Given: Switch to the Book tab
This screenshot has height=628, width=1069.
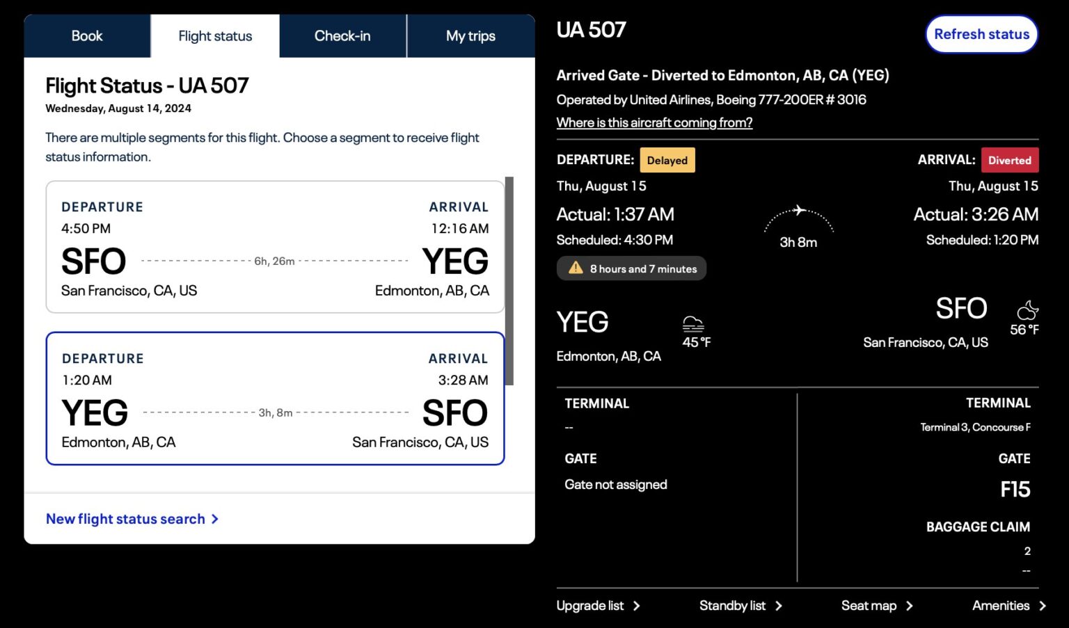Looking at the screenshot, I should click(x=88, y=35).
